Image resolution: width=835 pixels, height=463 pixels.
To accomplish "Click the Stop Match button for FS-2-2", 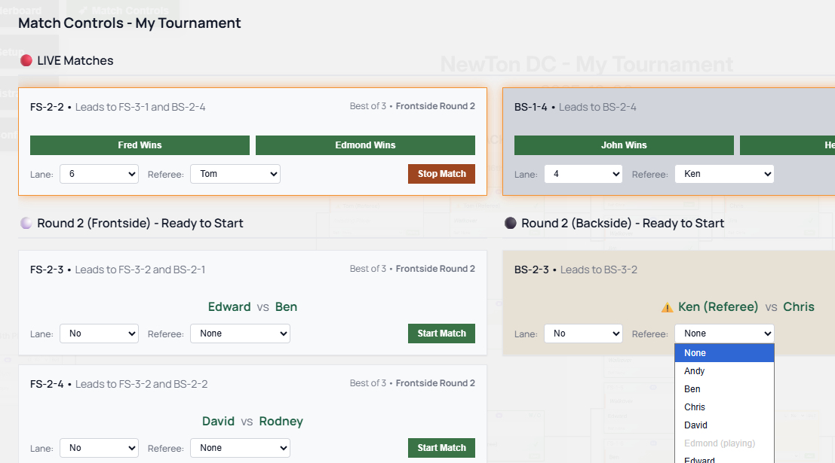I will pyautogui.click(x=441, y=173).
